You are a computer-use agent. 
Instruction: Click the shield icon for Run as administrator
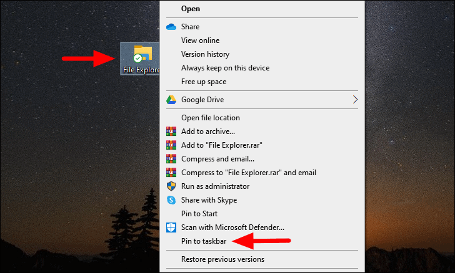171,186
